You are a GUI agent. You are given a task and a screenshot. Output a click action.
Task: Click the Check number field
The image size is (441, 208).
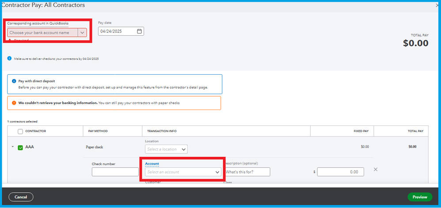(x=115, y=172)
